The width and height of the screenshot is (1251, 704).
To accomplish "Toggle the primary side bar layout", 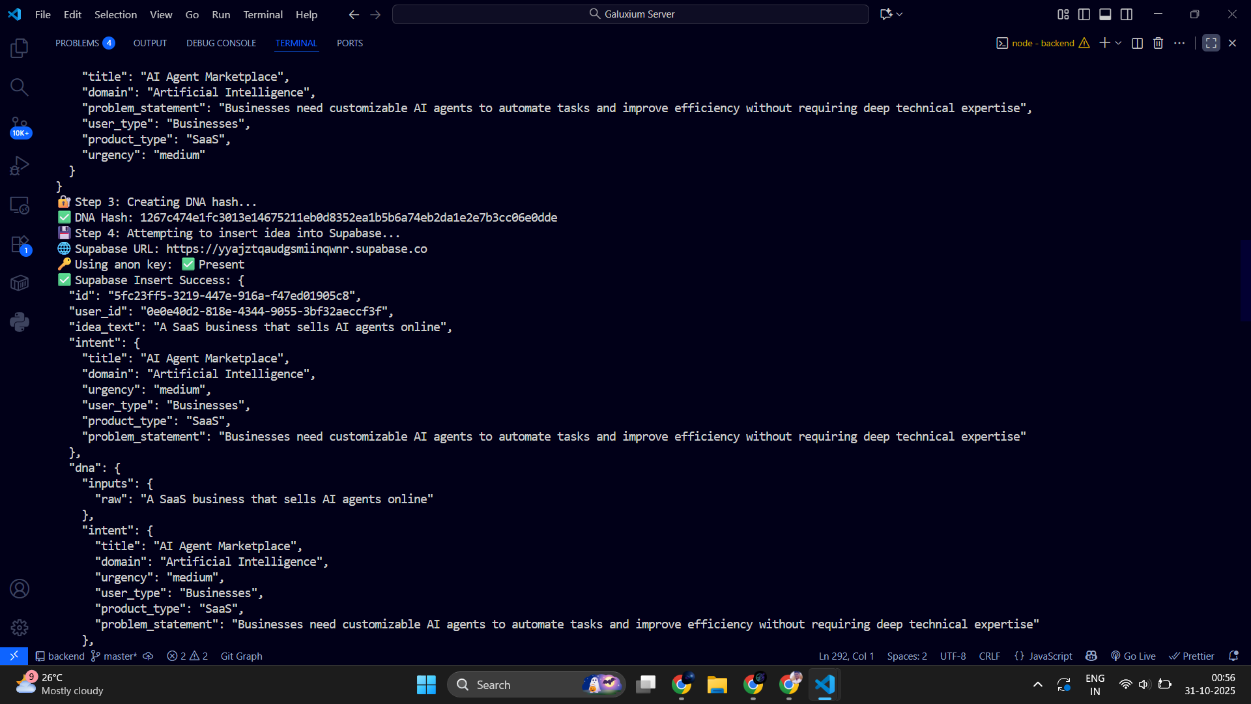I will pos(1084,14).
